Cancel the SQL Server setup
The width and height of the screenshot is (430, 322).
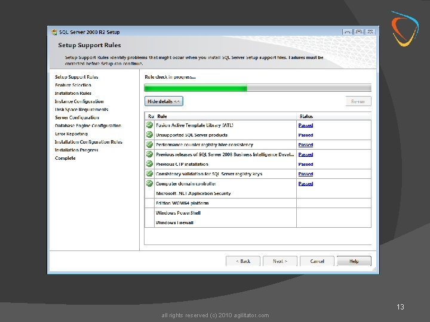(x=317, y=261)
